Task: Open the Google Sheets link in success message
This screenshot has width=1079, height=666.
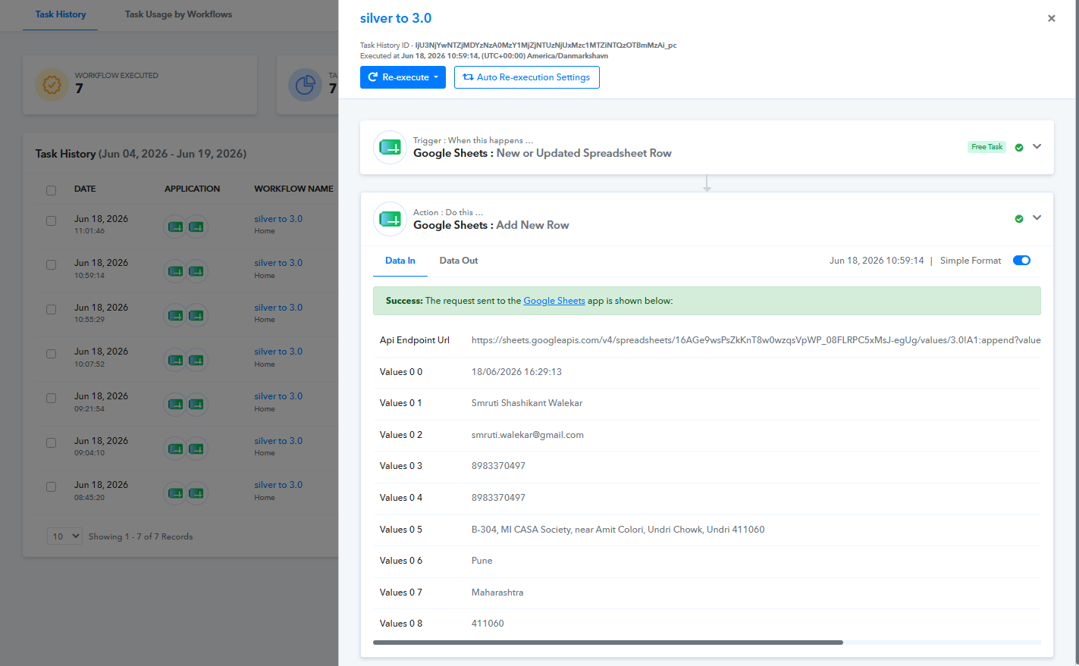Action: pos(554,301)
